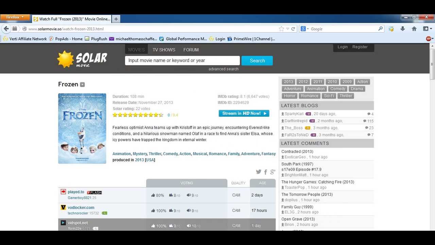Click the vidspot.net play icon
This screenshot has height=245, width=435.
coord(63,223)
